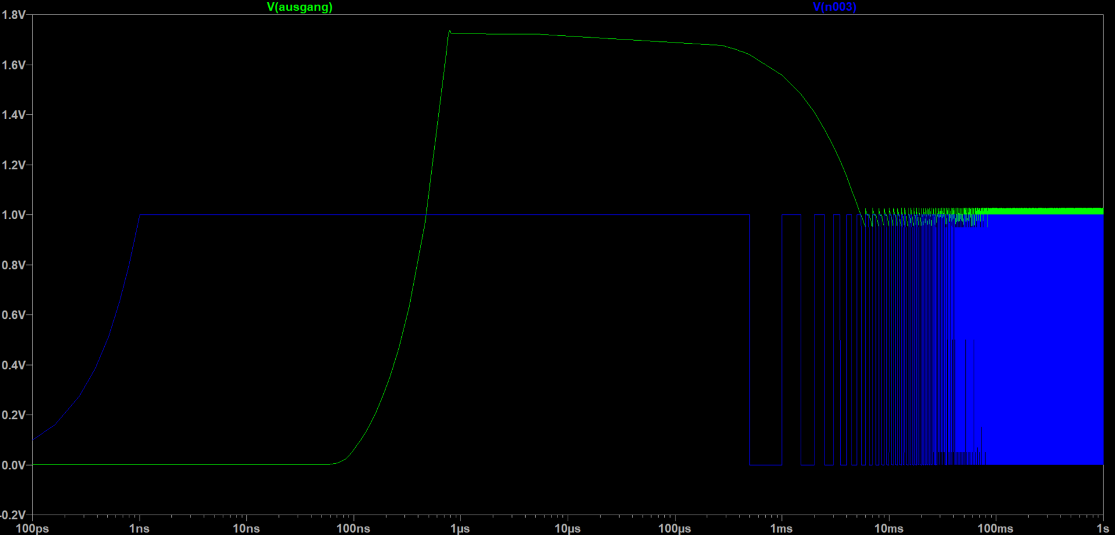Click the 1.8V voltage axis label

[x=14, y=15]
